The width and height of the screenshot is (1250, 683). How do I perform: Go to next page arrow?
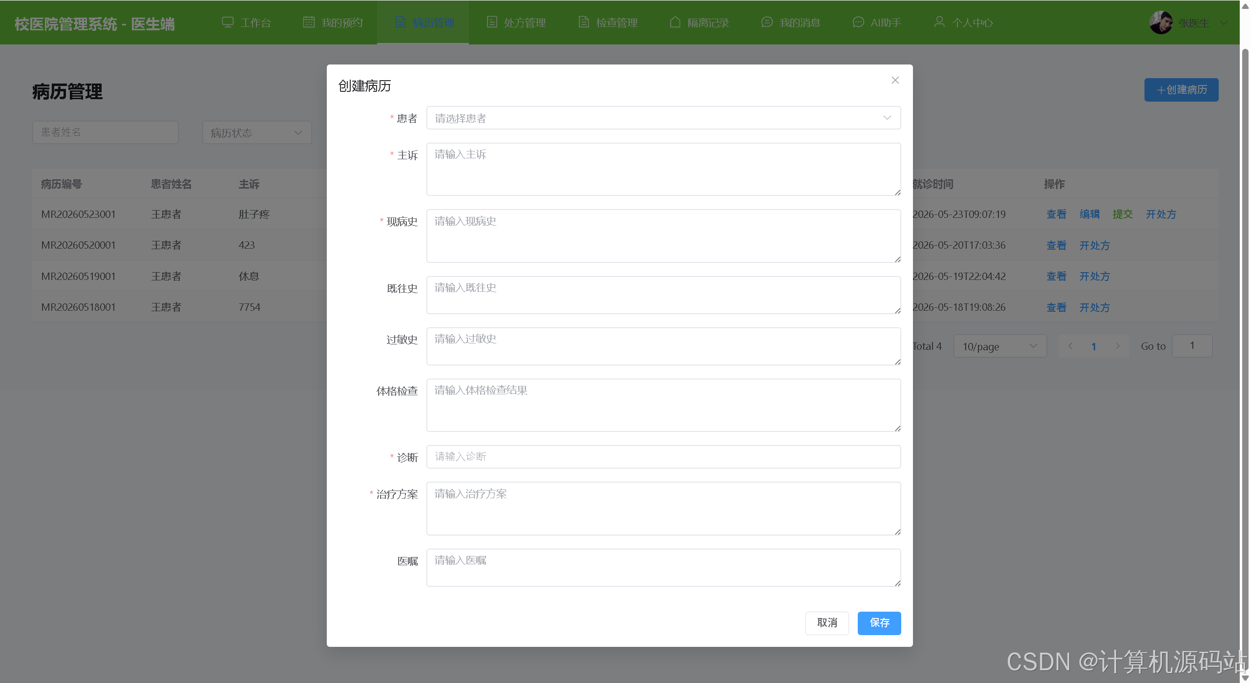(x=1118, y=346)
